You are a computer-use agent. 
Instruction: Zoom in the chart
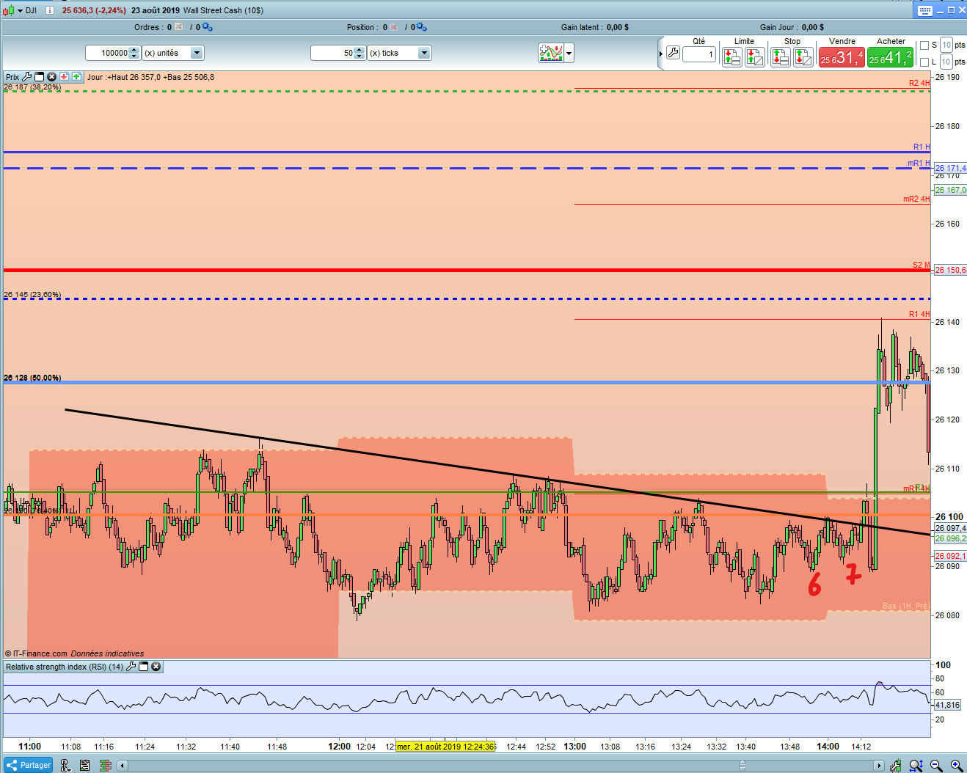(956, 766)
